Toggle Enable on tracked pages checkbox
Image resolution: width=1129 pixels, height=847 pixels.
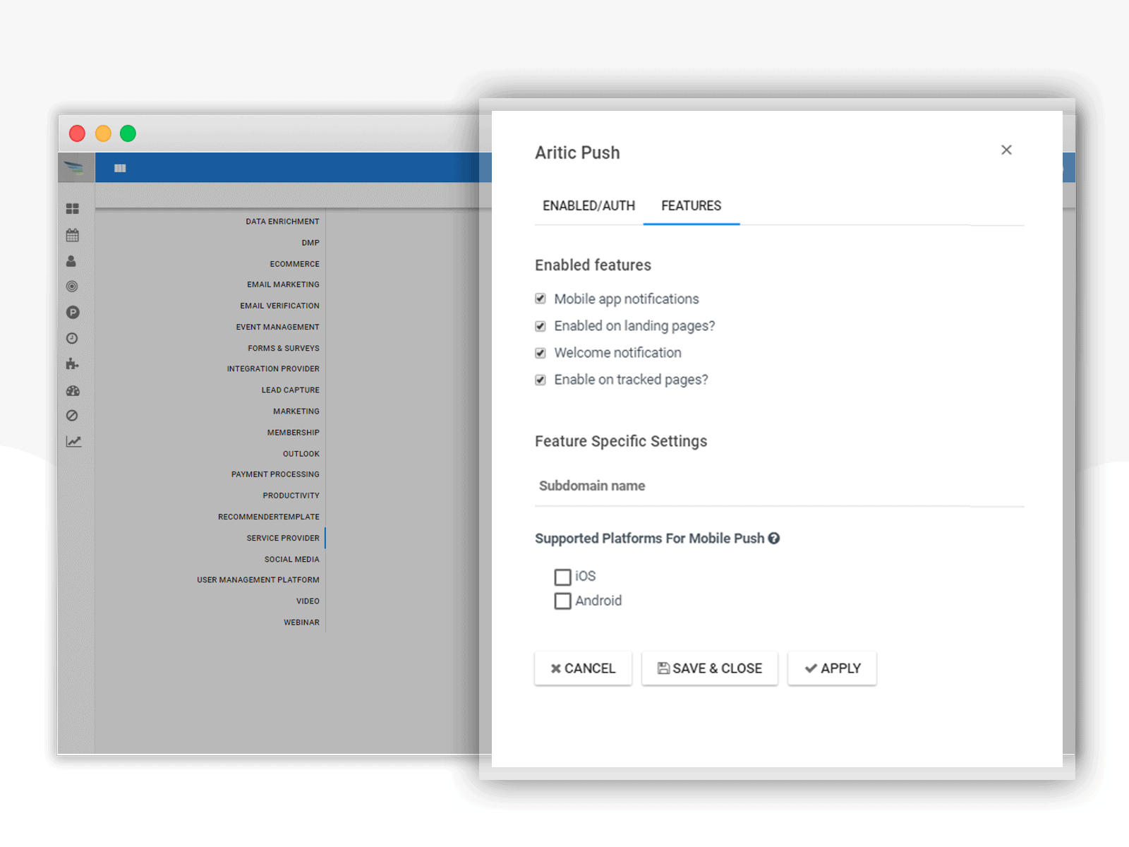(541, 380)
